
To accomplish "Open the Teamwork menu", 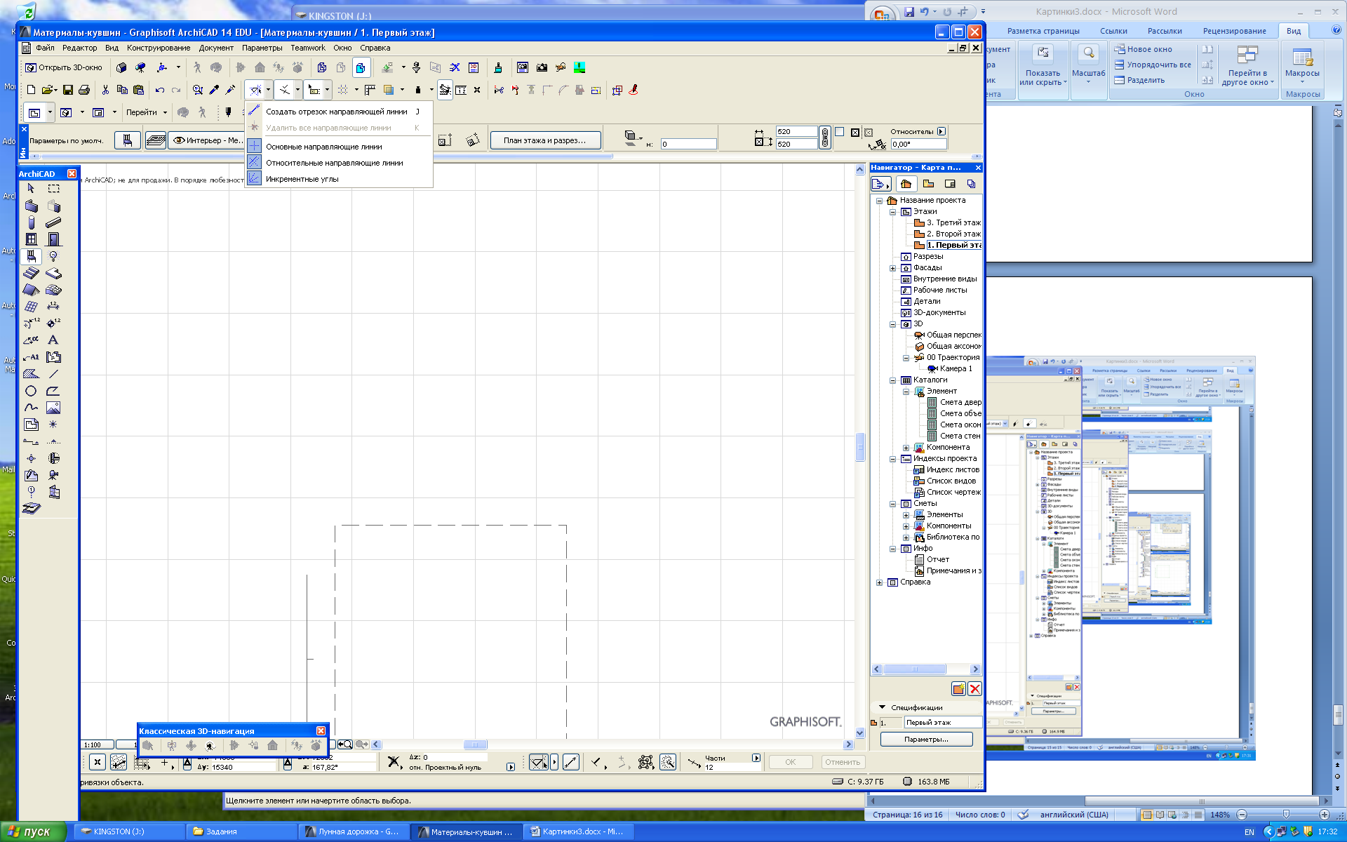I will (x=308, y=48).
